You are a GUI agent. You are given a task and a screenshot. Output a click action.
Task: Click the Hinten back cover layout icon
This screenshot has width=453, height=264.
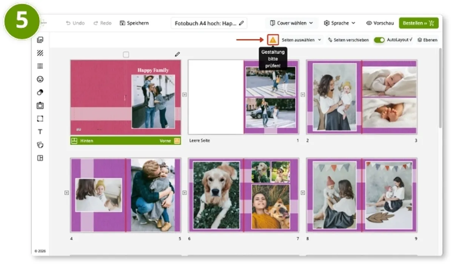tap(74, 141)
